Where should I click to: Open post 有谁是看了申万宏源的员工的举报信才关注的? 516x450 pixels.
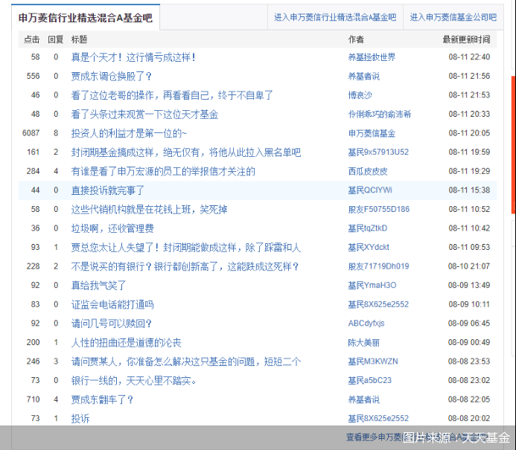click(163, 171)
